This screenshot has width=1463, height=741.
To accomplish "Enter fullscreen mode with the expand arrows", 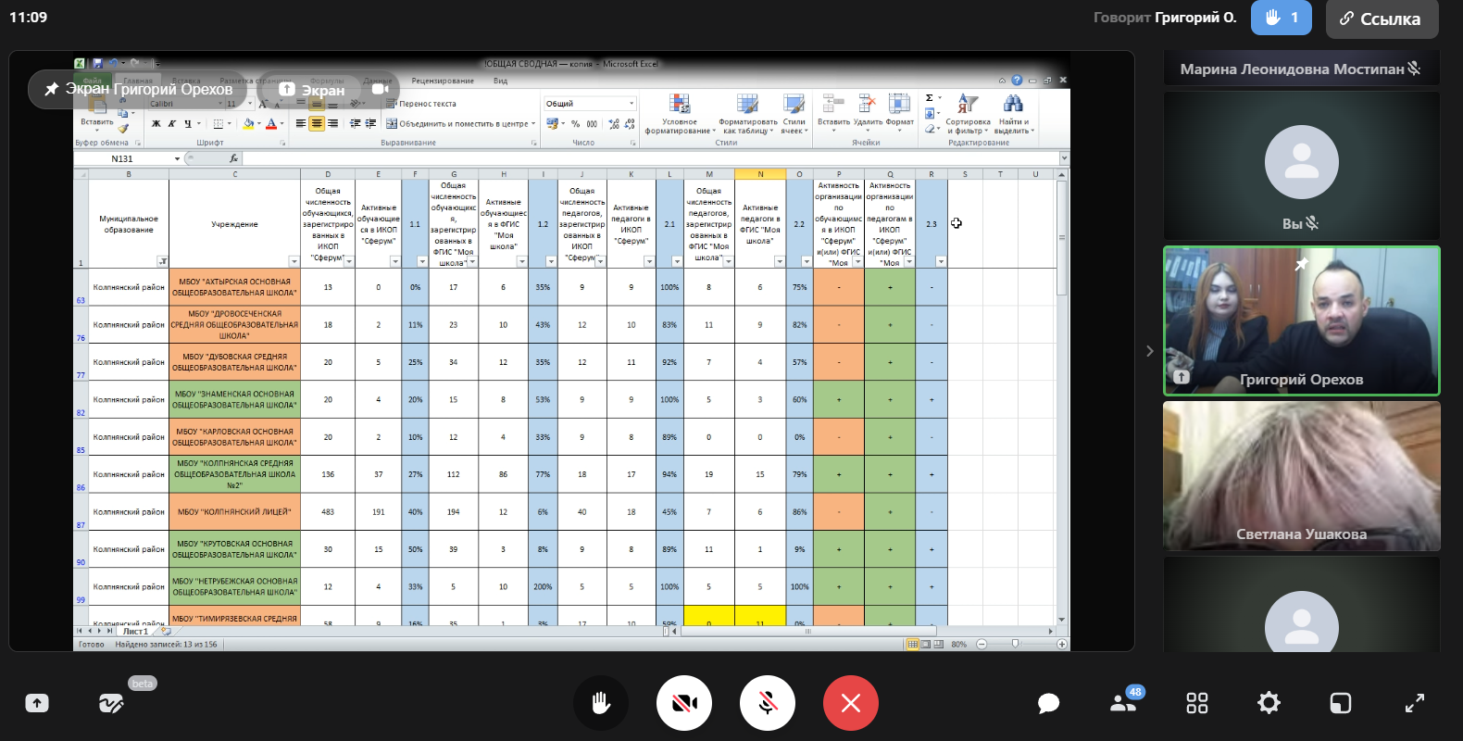I will 1414,703.
